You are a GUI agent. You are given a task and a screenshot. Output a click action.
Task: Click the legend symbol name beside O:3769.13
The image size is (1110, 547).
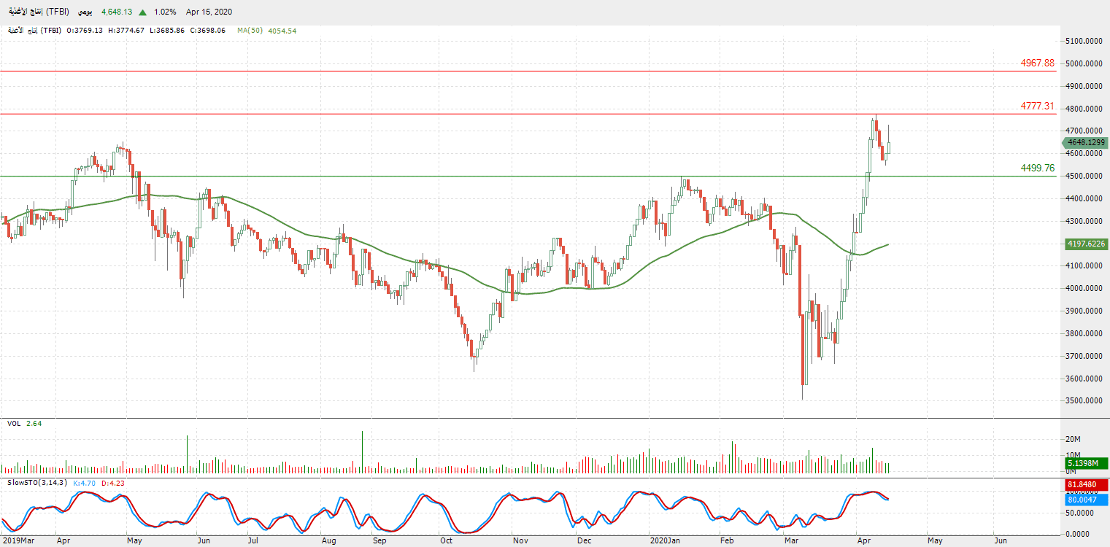pyautogui.click(x=34, y=31)
